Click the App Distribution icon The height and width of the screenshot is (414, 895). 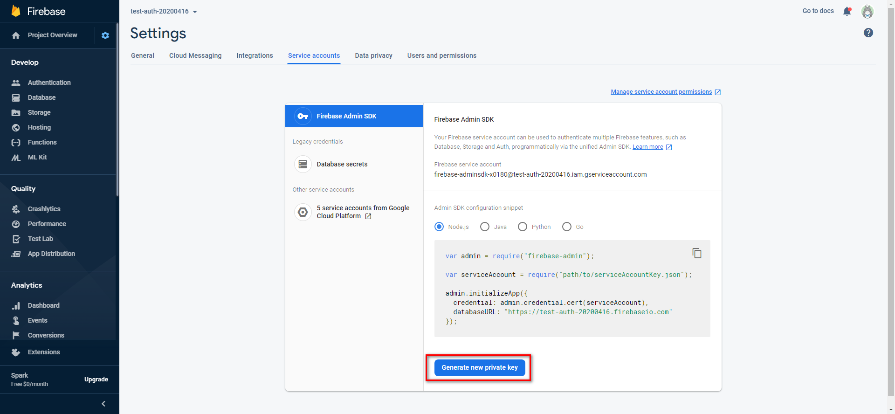pyautogui.click(x=16, y=254)
